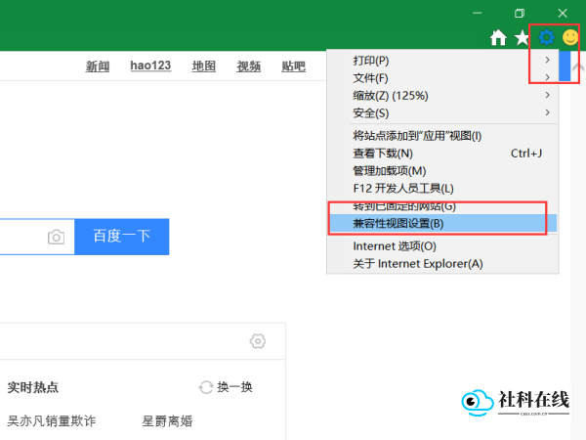Open the 安全(S) menu entry

[442, 113]
